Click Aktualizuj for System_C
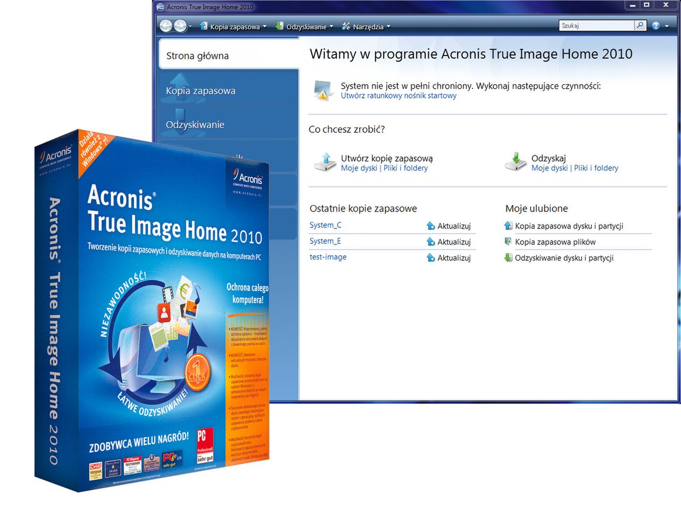 (x=454, y=226)
